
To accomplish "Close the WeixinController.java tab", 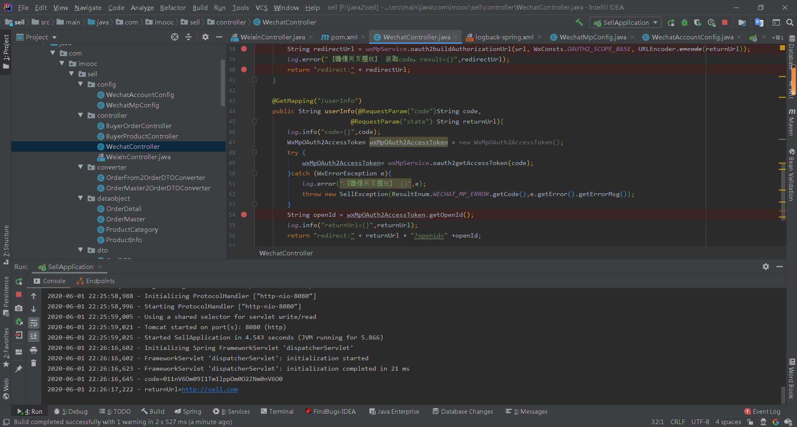I will (311, 37).
